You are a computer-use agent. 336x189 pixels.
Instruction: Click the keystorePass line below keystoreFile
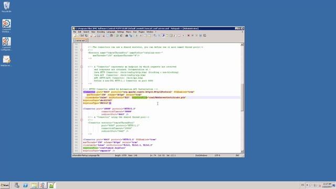98,100
